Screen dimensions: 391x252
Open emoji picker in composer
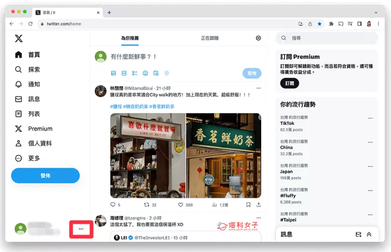[145, 73]
